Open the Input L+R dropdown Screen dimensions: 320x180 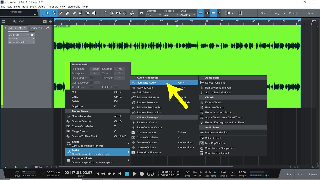click(x=19, y=35)
